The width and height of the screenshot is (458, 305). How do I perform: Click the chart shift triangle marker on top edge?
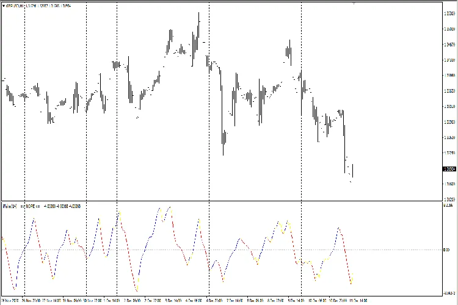tap(354, 3)
